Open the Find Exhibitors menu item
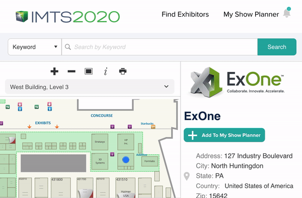The image size is (302, 198). coord(185,14)
